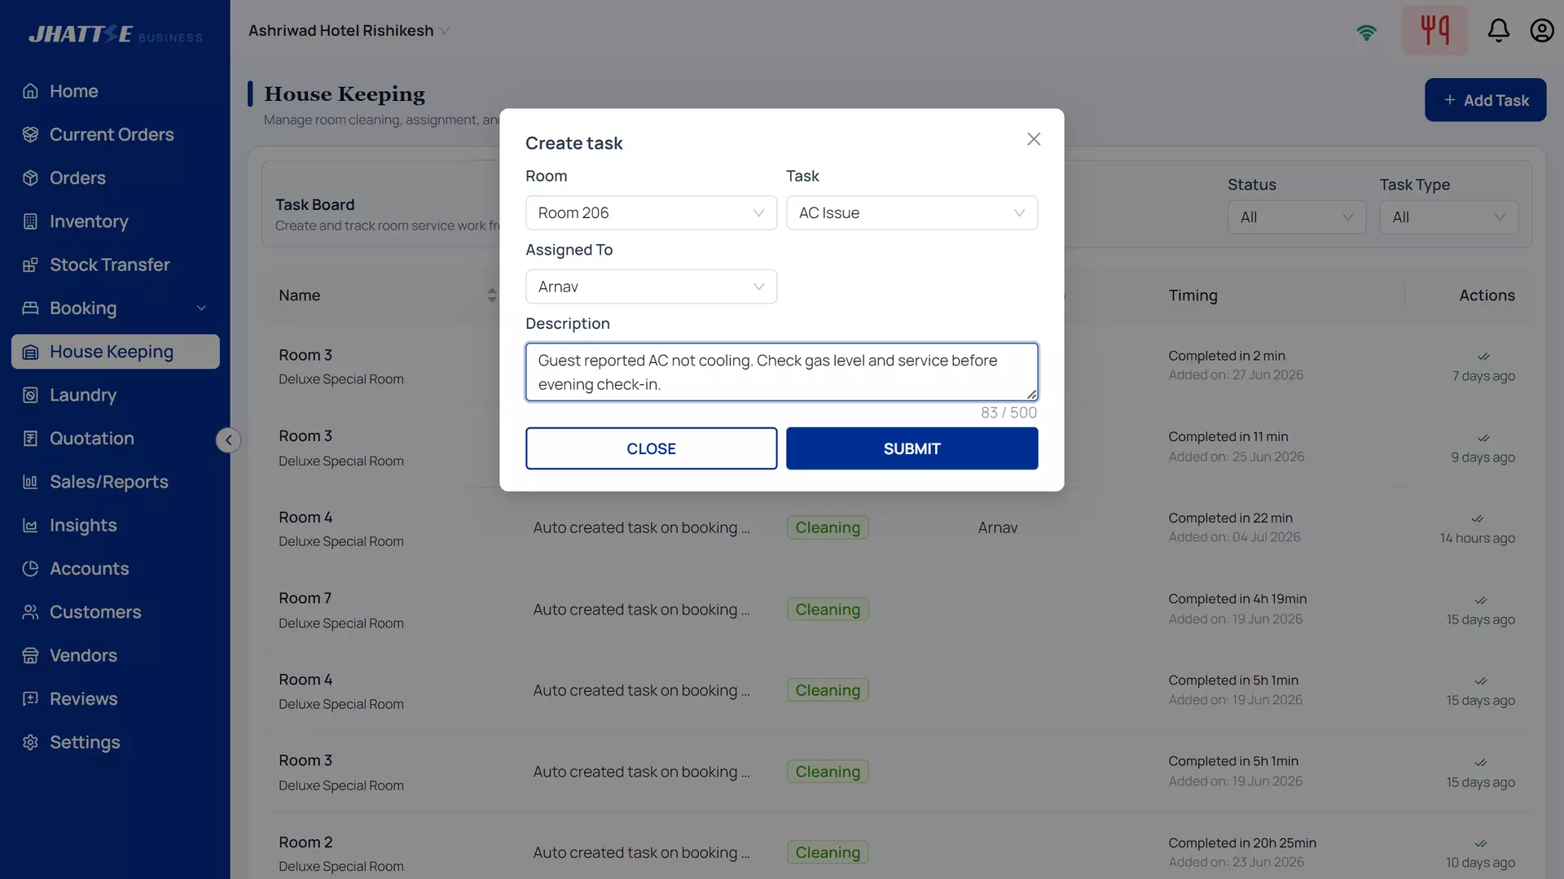
Task: Click the Wi-Fi connection status icon
Action: tap(1366, 31)
